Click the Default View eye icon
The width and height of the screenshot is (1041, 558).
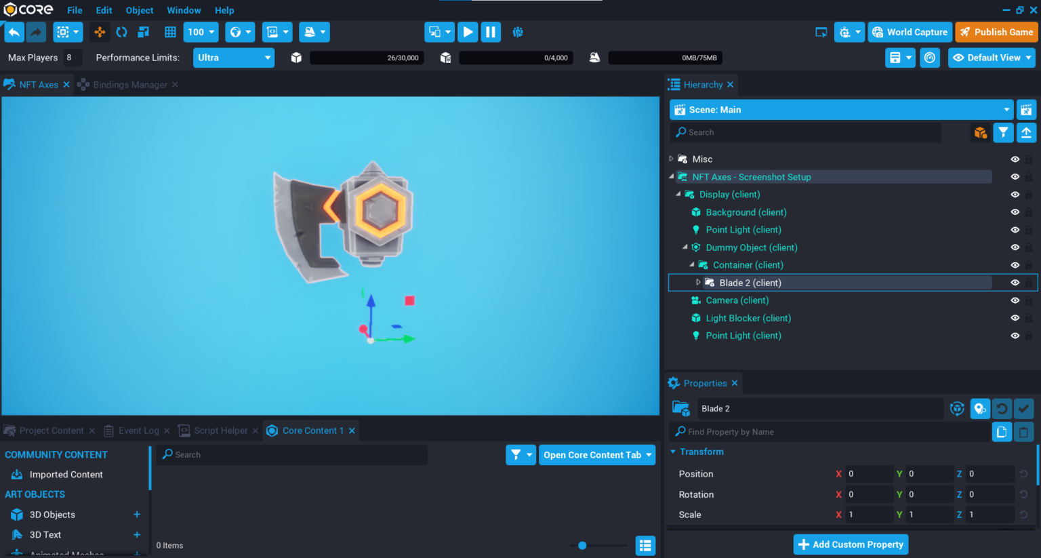[x=958, y=58]
